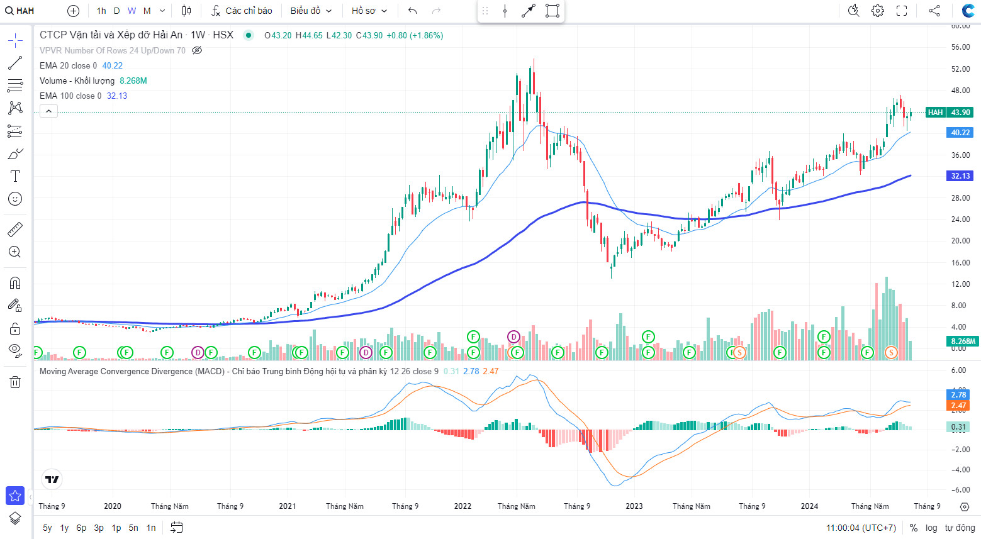Viewport: 981px width, 539px height.
Task: Set range to 5y
Action: pos(47,528)
